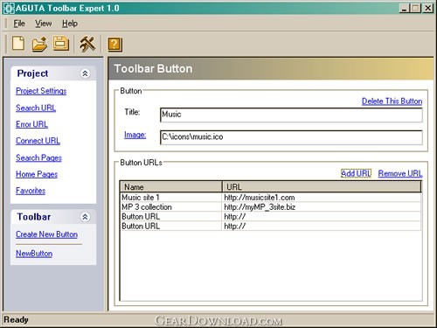Select the NewButton link

point(34,254)
